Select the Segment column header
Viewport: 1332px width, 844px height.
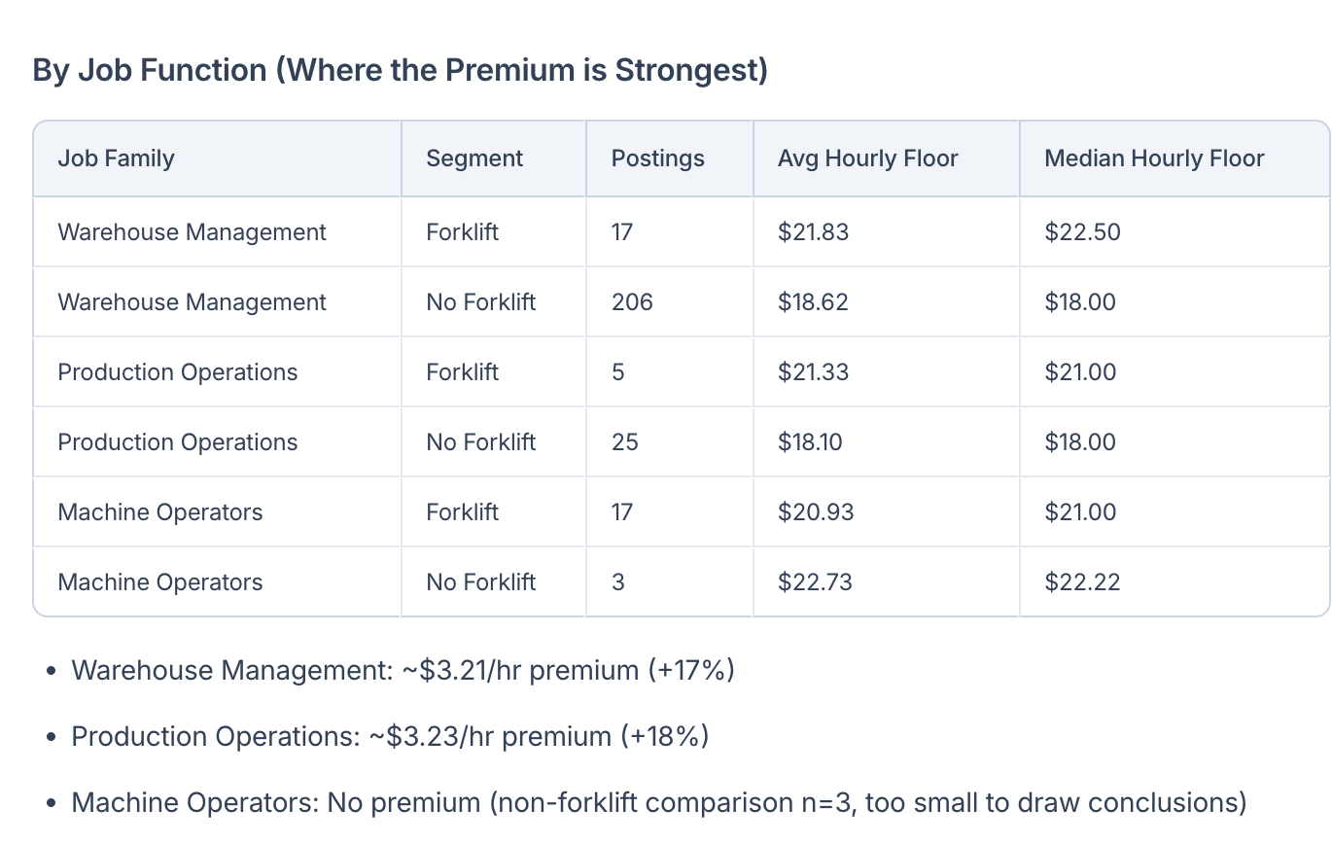[x=474, y=158]
